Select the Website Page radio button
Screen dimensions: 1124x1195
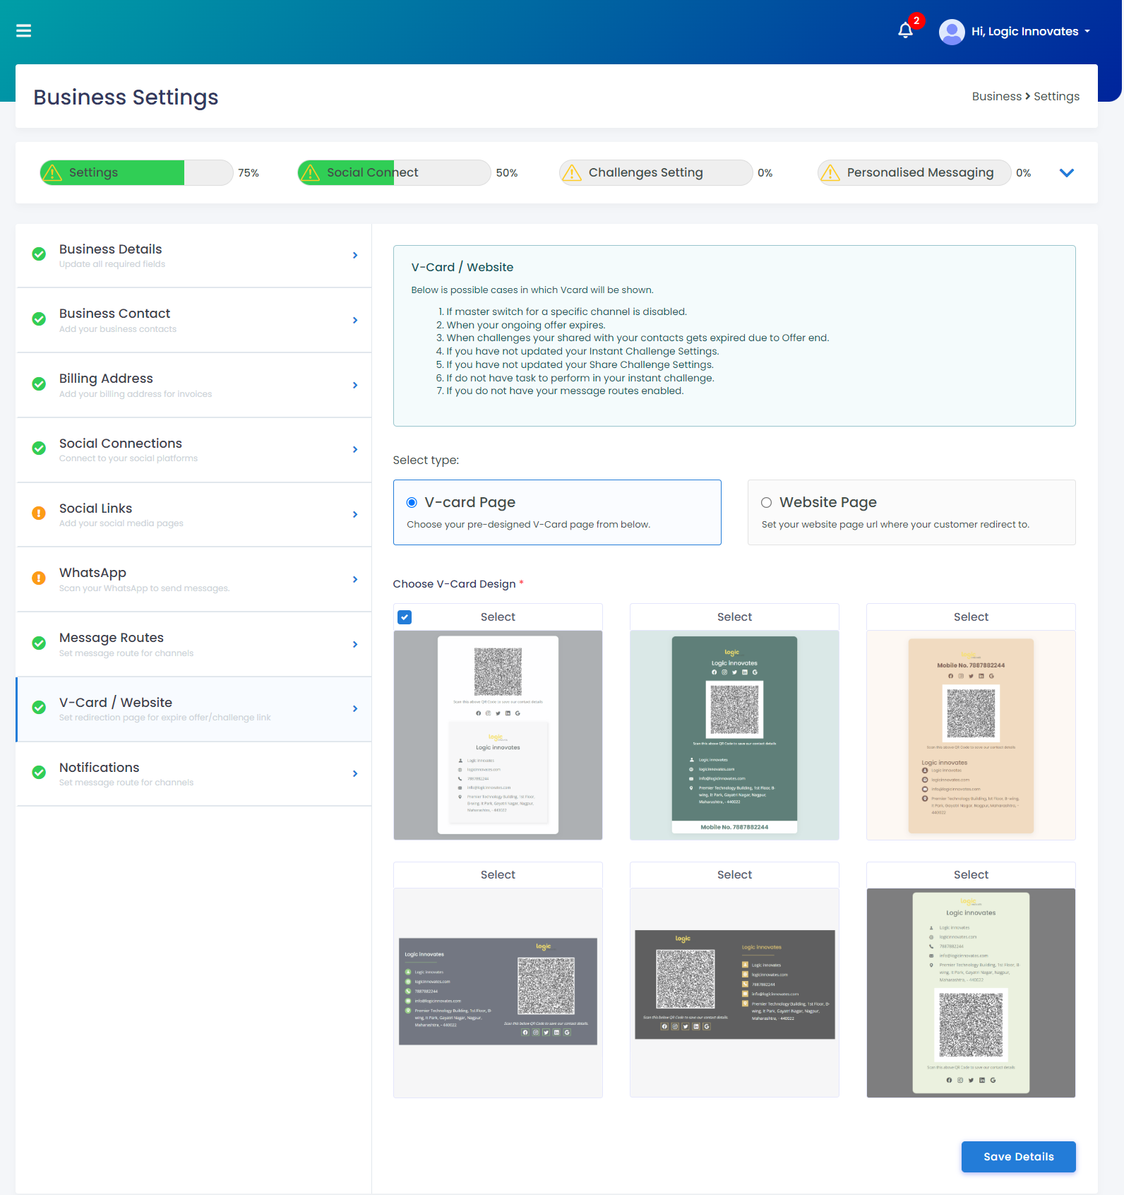pos(766,503)
